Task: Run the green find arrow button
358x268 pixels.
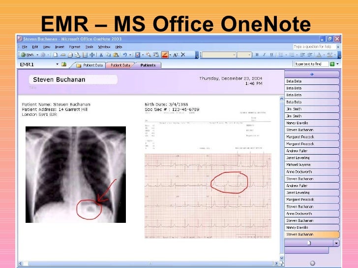Action: [x=332, y=64]
